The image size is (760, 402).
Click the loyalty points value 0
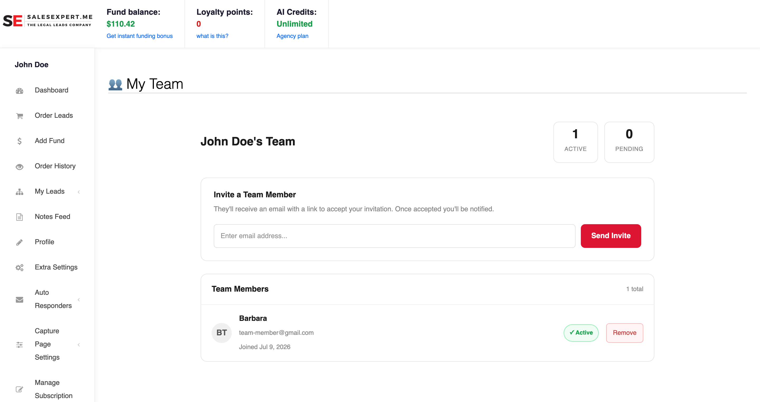(198, 24)
